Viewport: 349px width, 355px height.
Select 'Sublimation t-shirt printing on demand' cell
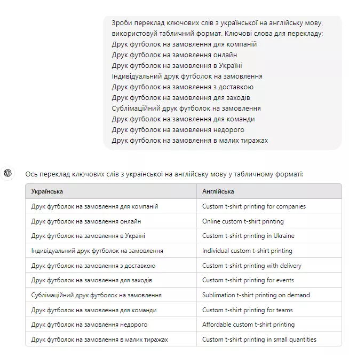[x=256, y=295]
